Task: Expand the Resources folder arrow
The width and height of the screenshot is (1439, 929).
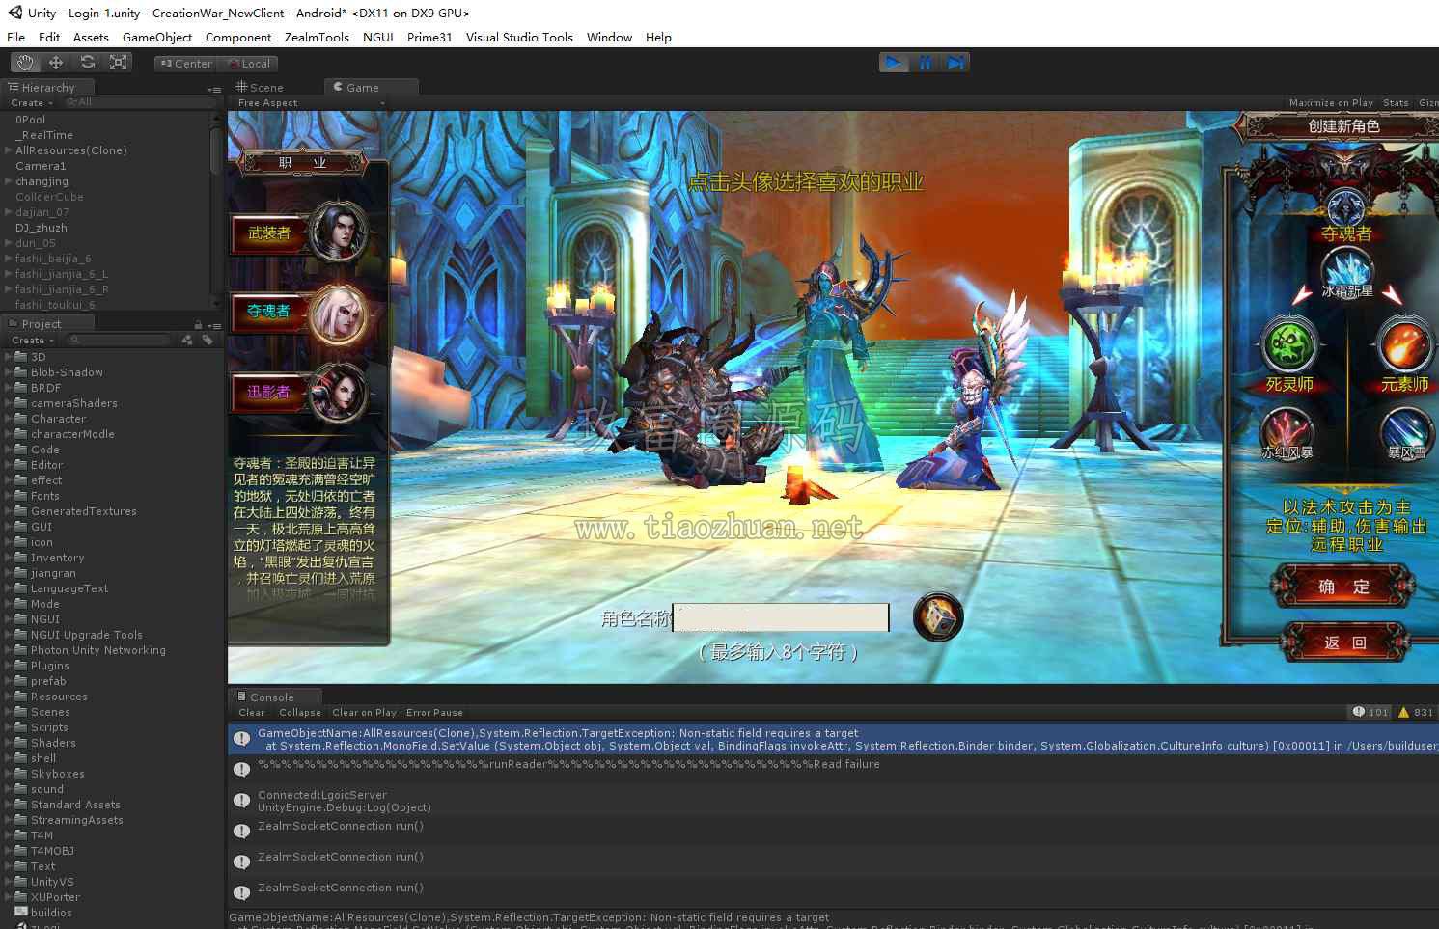Action: coord(9,697)
